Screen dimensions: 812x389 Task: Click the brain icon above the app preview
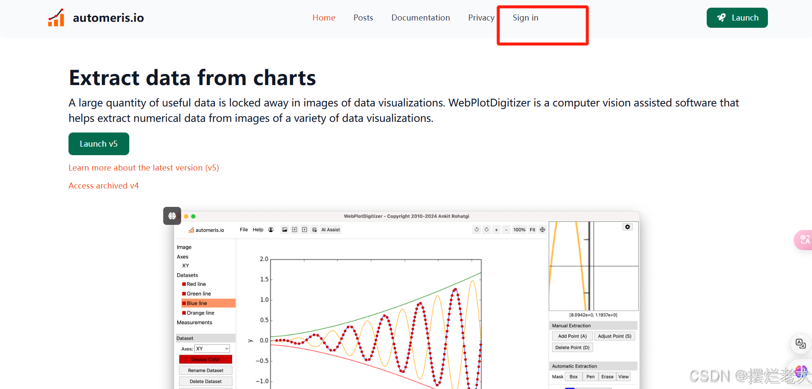click(x=172, y=216)
